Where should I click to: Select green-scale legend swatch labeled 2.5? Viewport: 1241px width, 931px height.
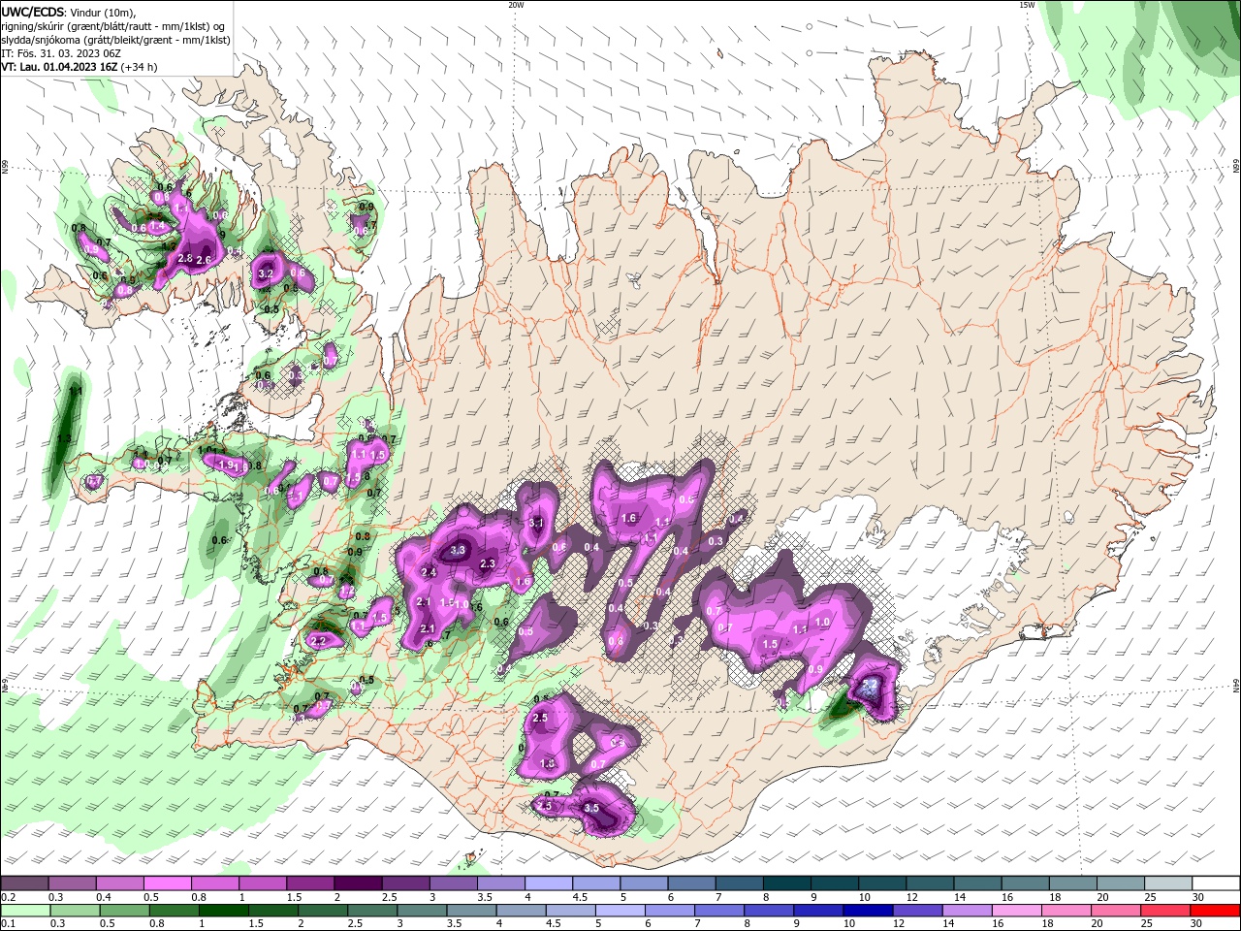373,910
